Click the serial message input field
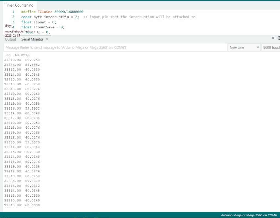 115,48
